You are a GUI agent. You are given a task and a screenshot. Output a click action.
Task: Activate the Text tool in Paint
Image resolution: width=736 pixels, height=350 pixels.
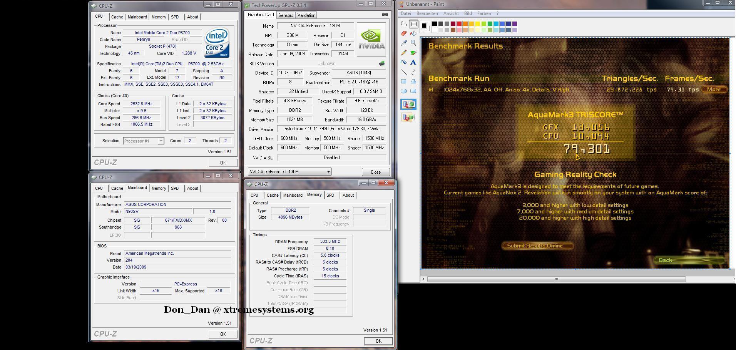tap(413, 62)
